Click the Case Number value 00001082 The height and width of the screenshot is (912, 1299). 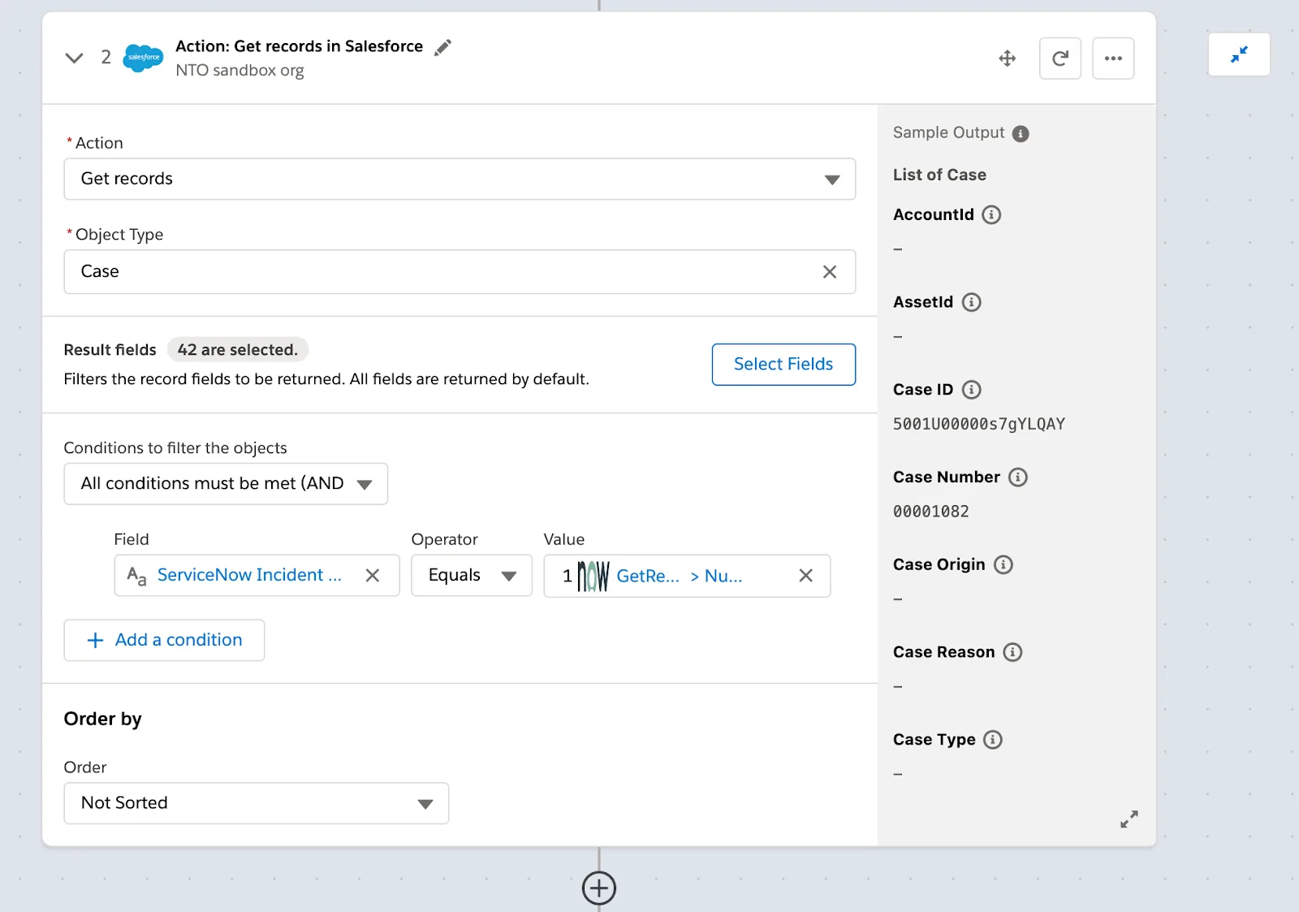point(931,512)
